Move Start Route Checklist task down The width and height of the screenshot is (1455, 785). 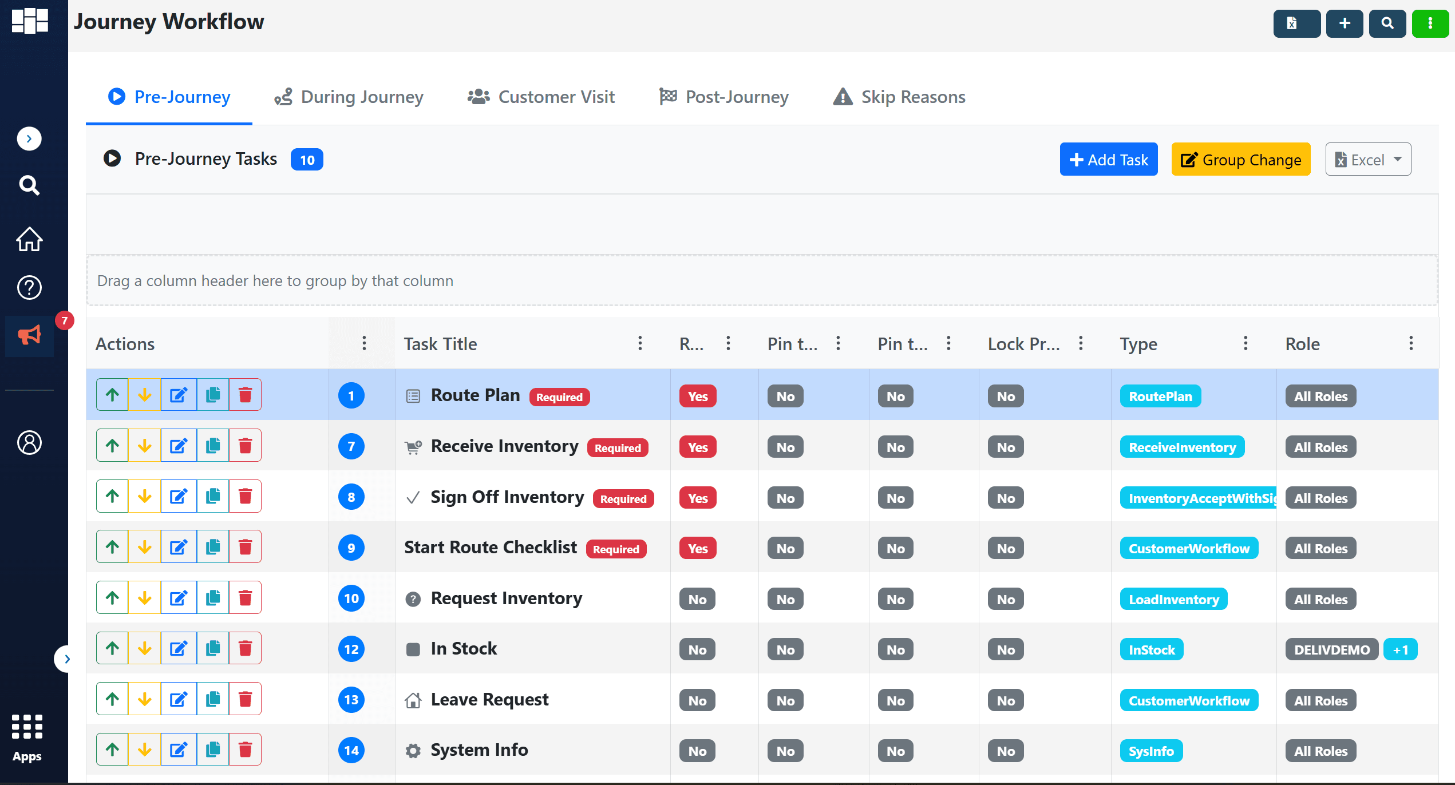coord(145,547)
